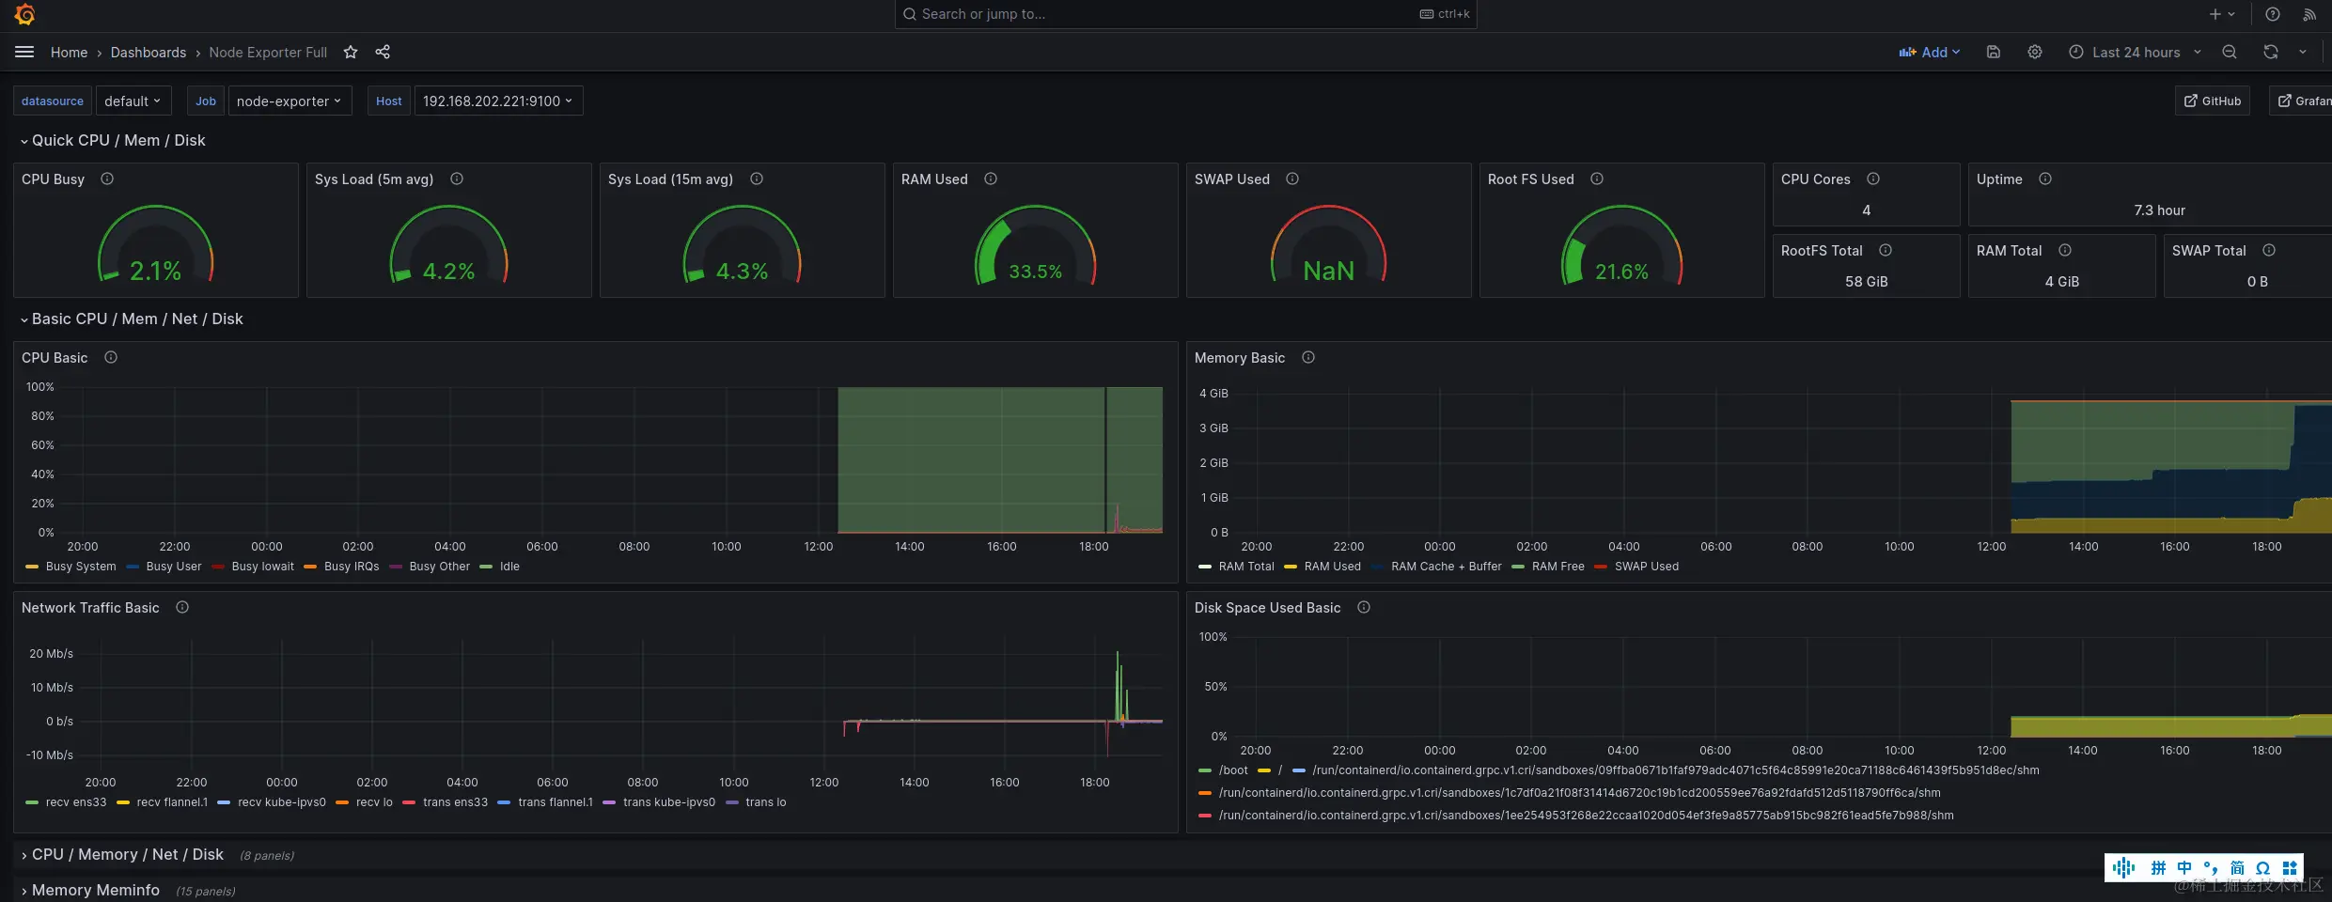Open dashboard settings gear
Screen dimensions: 2332x902
[x=2035, y=52]
